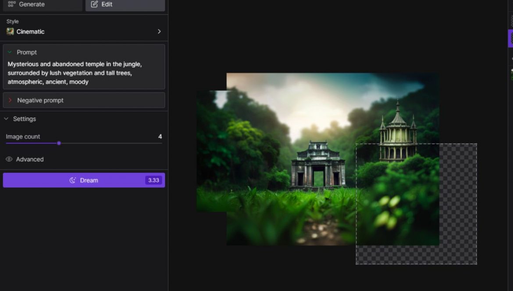Click the moon icon on Dream button
The image size is (513, 291).
click(x=73, y=180)
